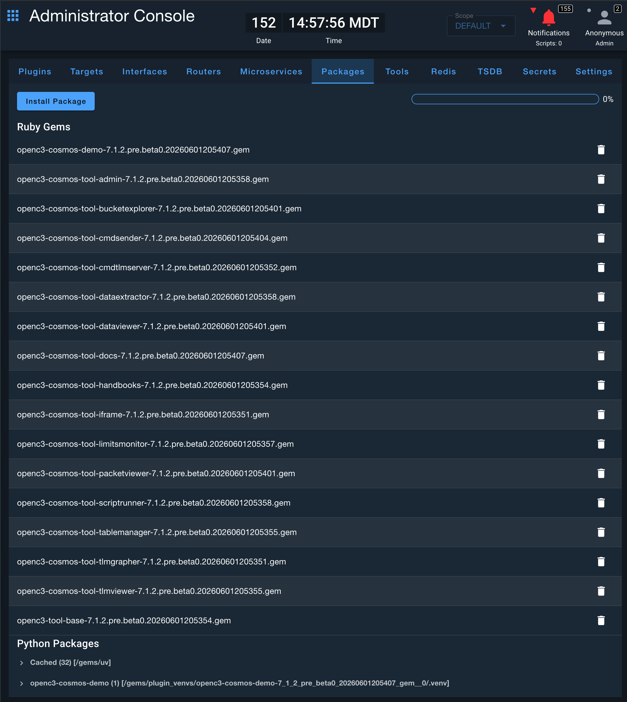This screenshot has height=702, width=627.
Task: Delete the cosmos-tool-limitsmonitor gem
Action: (x=601, y=444)
